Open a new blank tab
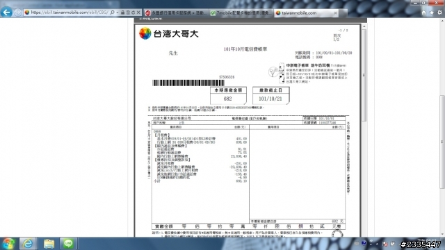This screenshot has height=250, width=445. 343,13
